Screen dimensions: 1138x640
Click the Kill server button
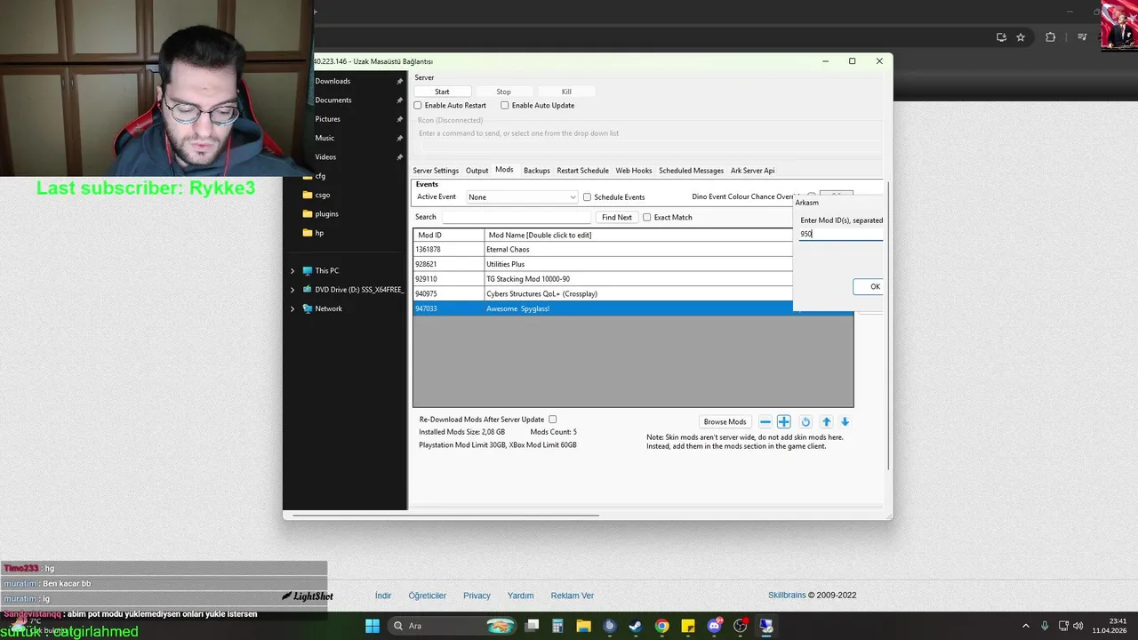coord(566,92)
